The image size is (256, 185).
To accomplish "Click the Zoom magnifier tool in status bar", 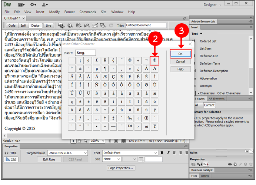I will pos(86,141).
